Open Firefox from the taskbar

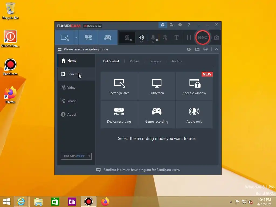[105, 202]
